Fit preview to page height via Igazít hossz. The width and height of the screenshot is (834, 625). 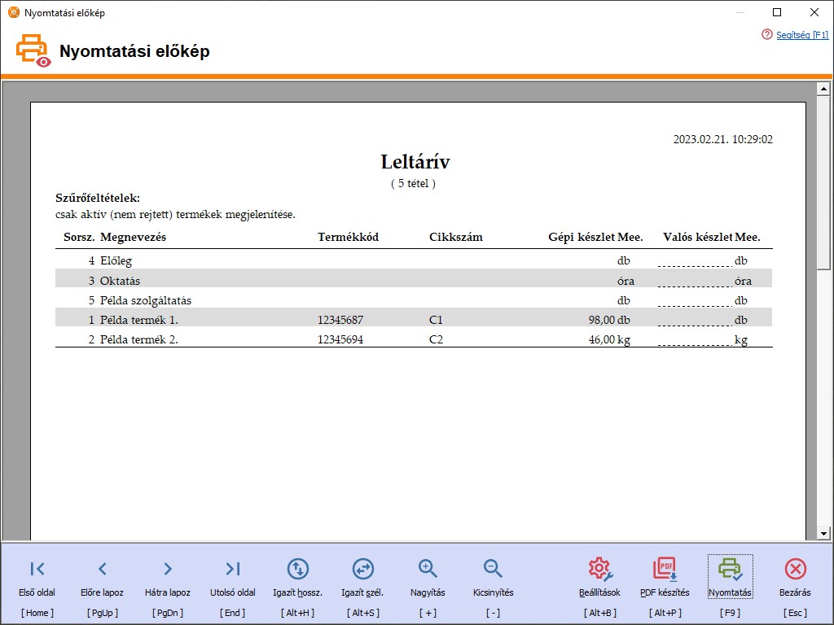click(297, 569)
